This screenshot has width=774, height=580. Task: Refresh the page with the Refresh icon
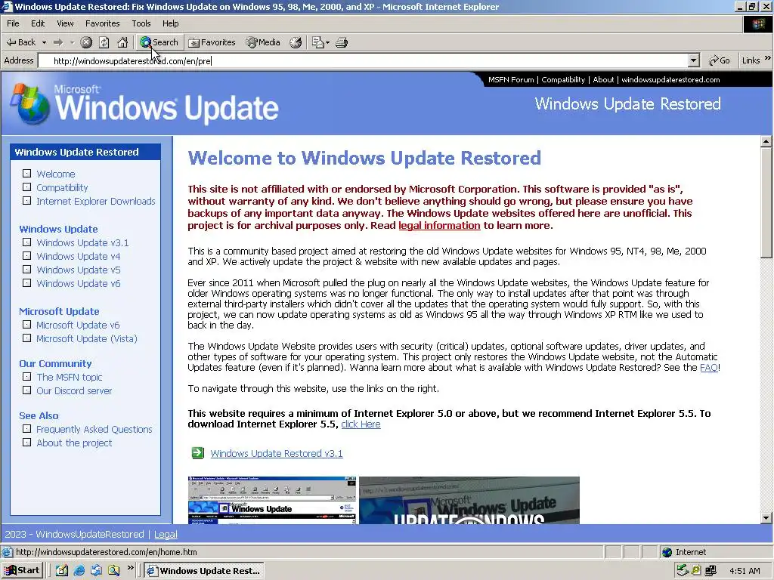(x=104, y=42)
